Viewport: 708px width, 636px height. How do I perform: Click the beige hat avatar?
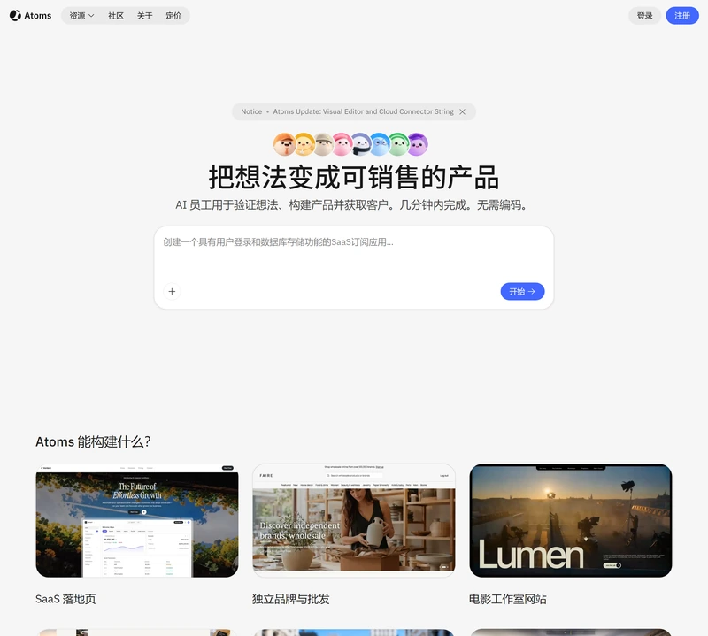pos(323,144)
